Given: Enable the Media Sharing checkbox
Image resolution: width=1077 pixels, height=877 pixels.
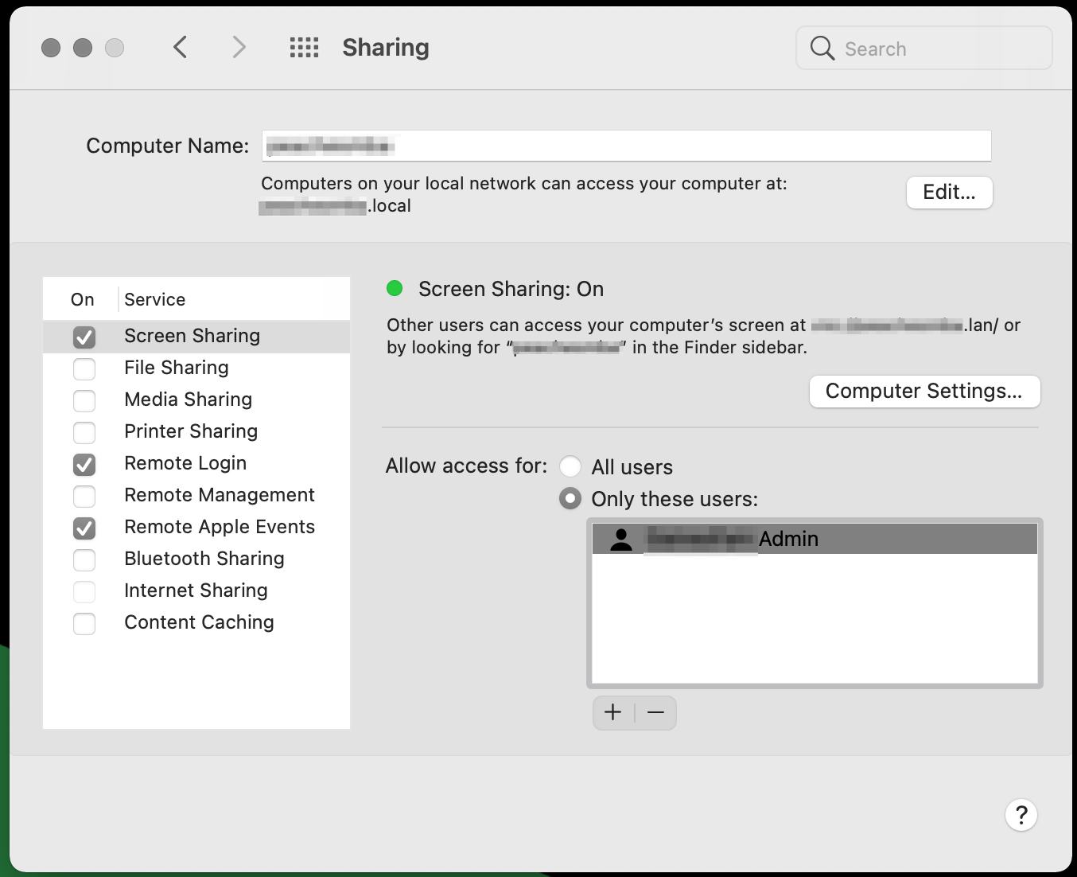Looking at the screenshot, I should point(84,401).
